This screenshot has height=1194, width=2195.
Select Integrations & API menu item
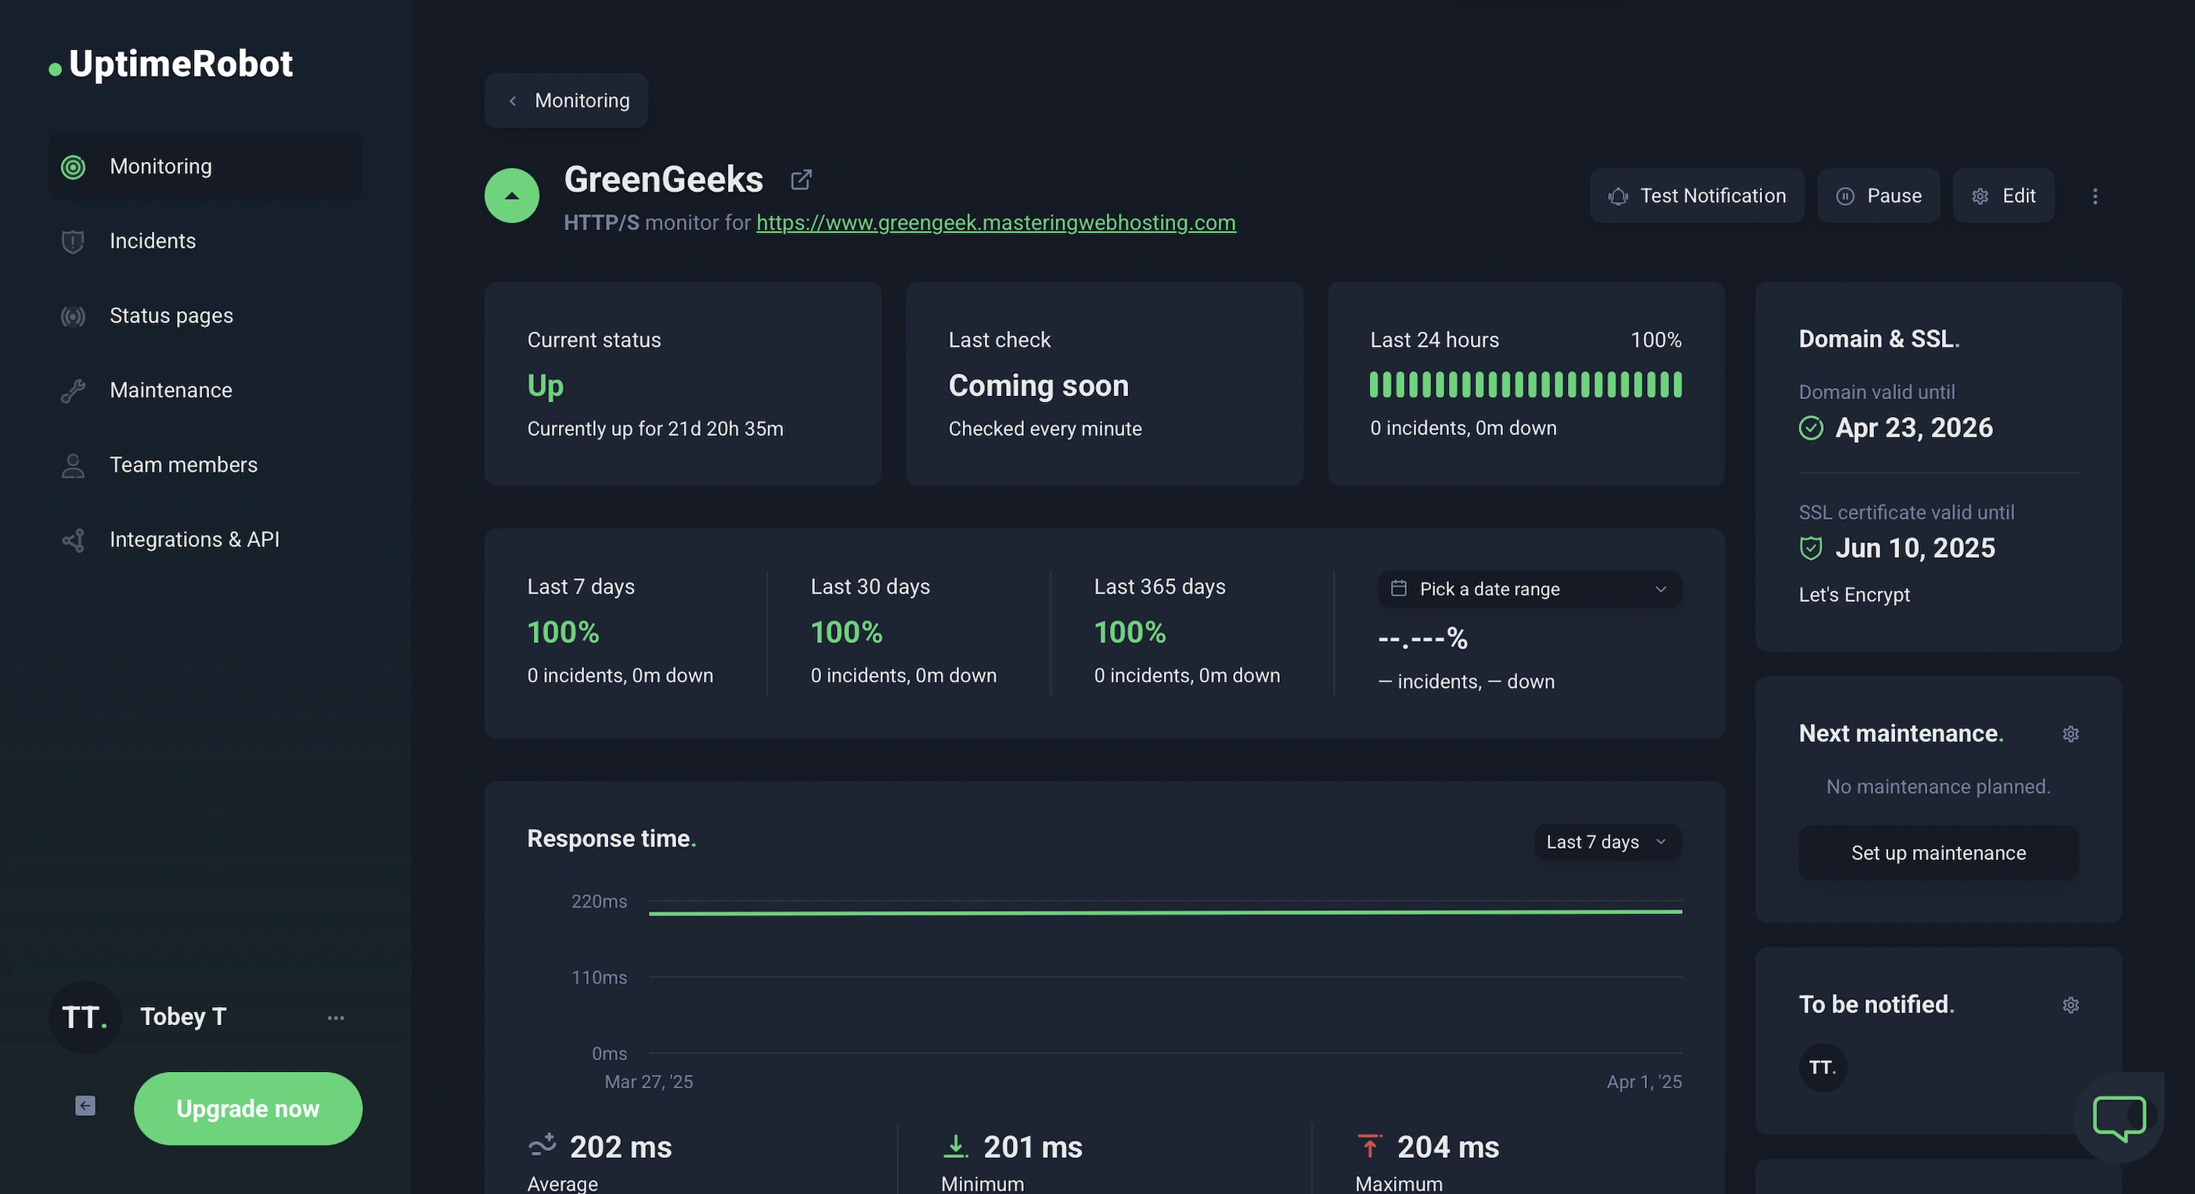tap(194, 540)
